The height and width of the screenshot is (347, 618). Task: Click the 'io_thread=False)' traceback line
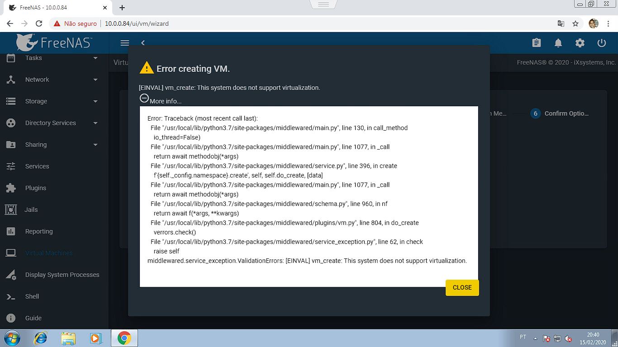coord(177,137)
